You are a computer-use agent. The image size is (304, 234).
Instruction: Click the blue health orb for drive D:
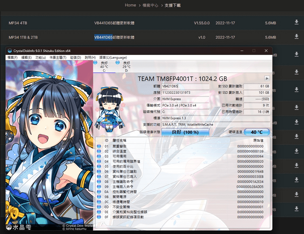pos(117,63)
